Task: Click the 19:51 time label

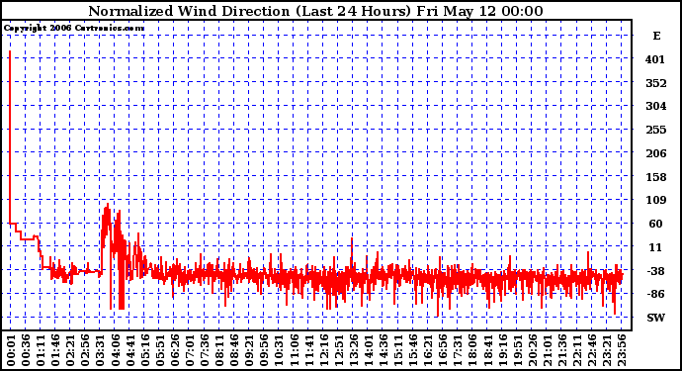Action: click(x=517, y=350)
